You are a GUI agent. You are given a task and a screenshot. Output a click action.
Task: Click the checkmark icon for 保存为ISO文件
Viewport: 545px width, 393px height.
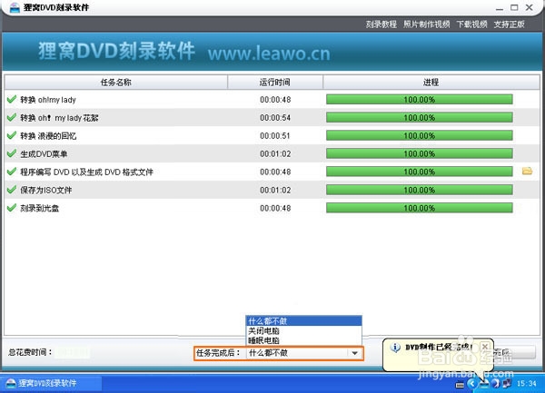click(x=12, y=190)
